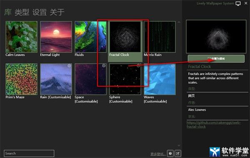The image size is (250, 158).
Task: Open customise icon on Sphere wallpaper
Action: coord(138,66)
